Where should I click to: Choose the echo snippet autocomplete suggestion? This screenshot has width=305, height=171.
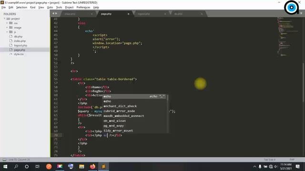134,96
